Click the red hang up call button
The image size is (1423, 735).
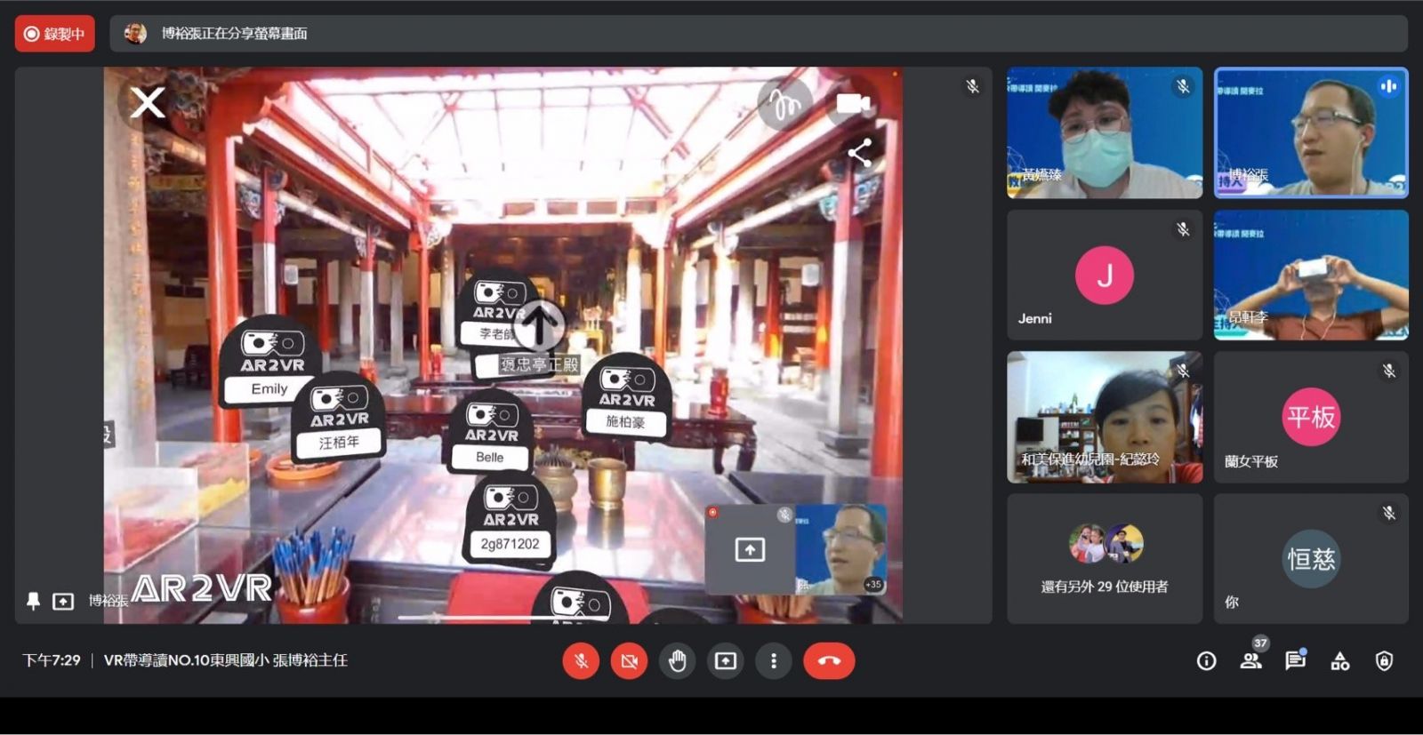(828, 661)
